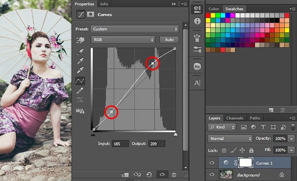Viewport: 297px width, 181px height.
Task: Clip adjustment to layer below icon
Action: (125, 175)
